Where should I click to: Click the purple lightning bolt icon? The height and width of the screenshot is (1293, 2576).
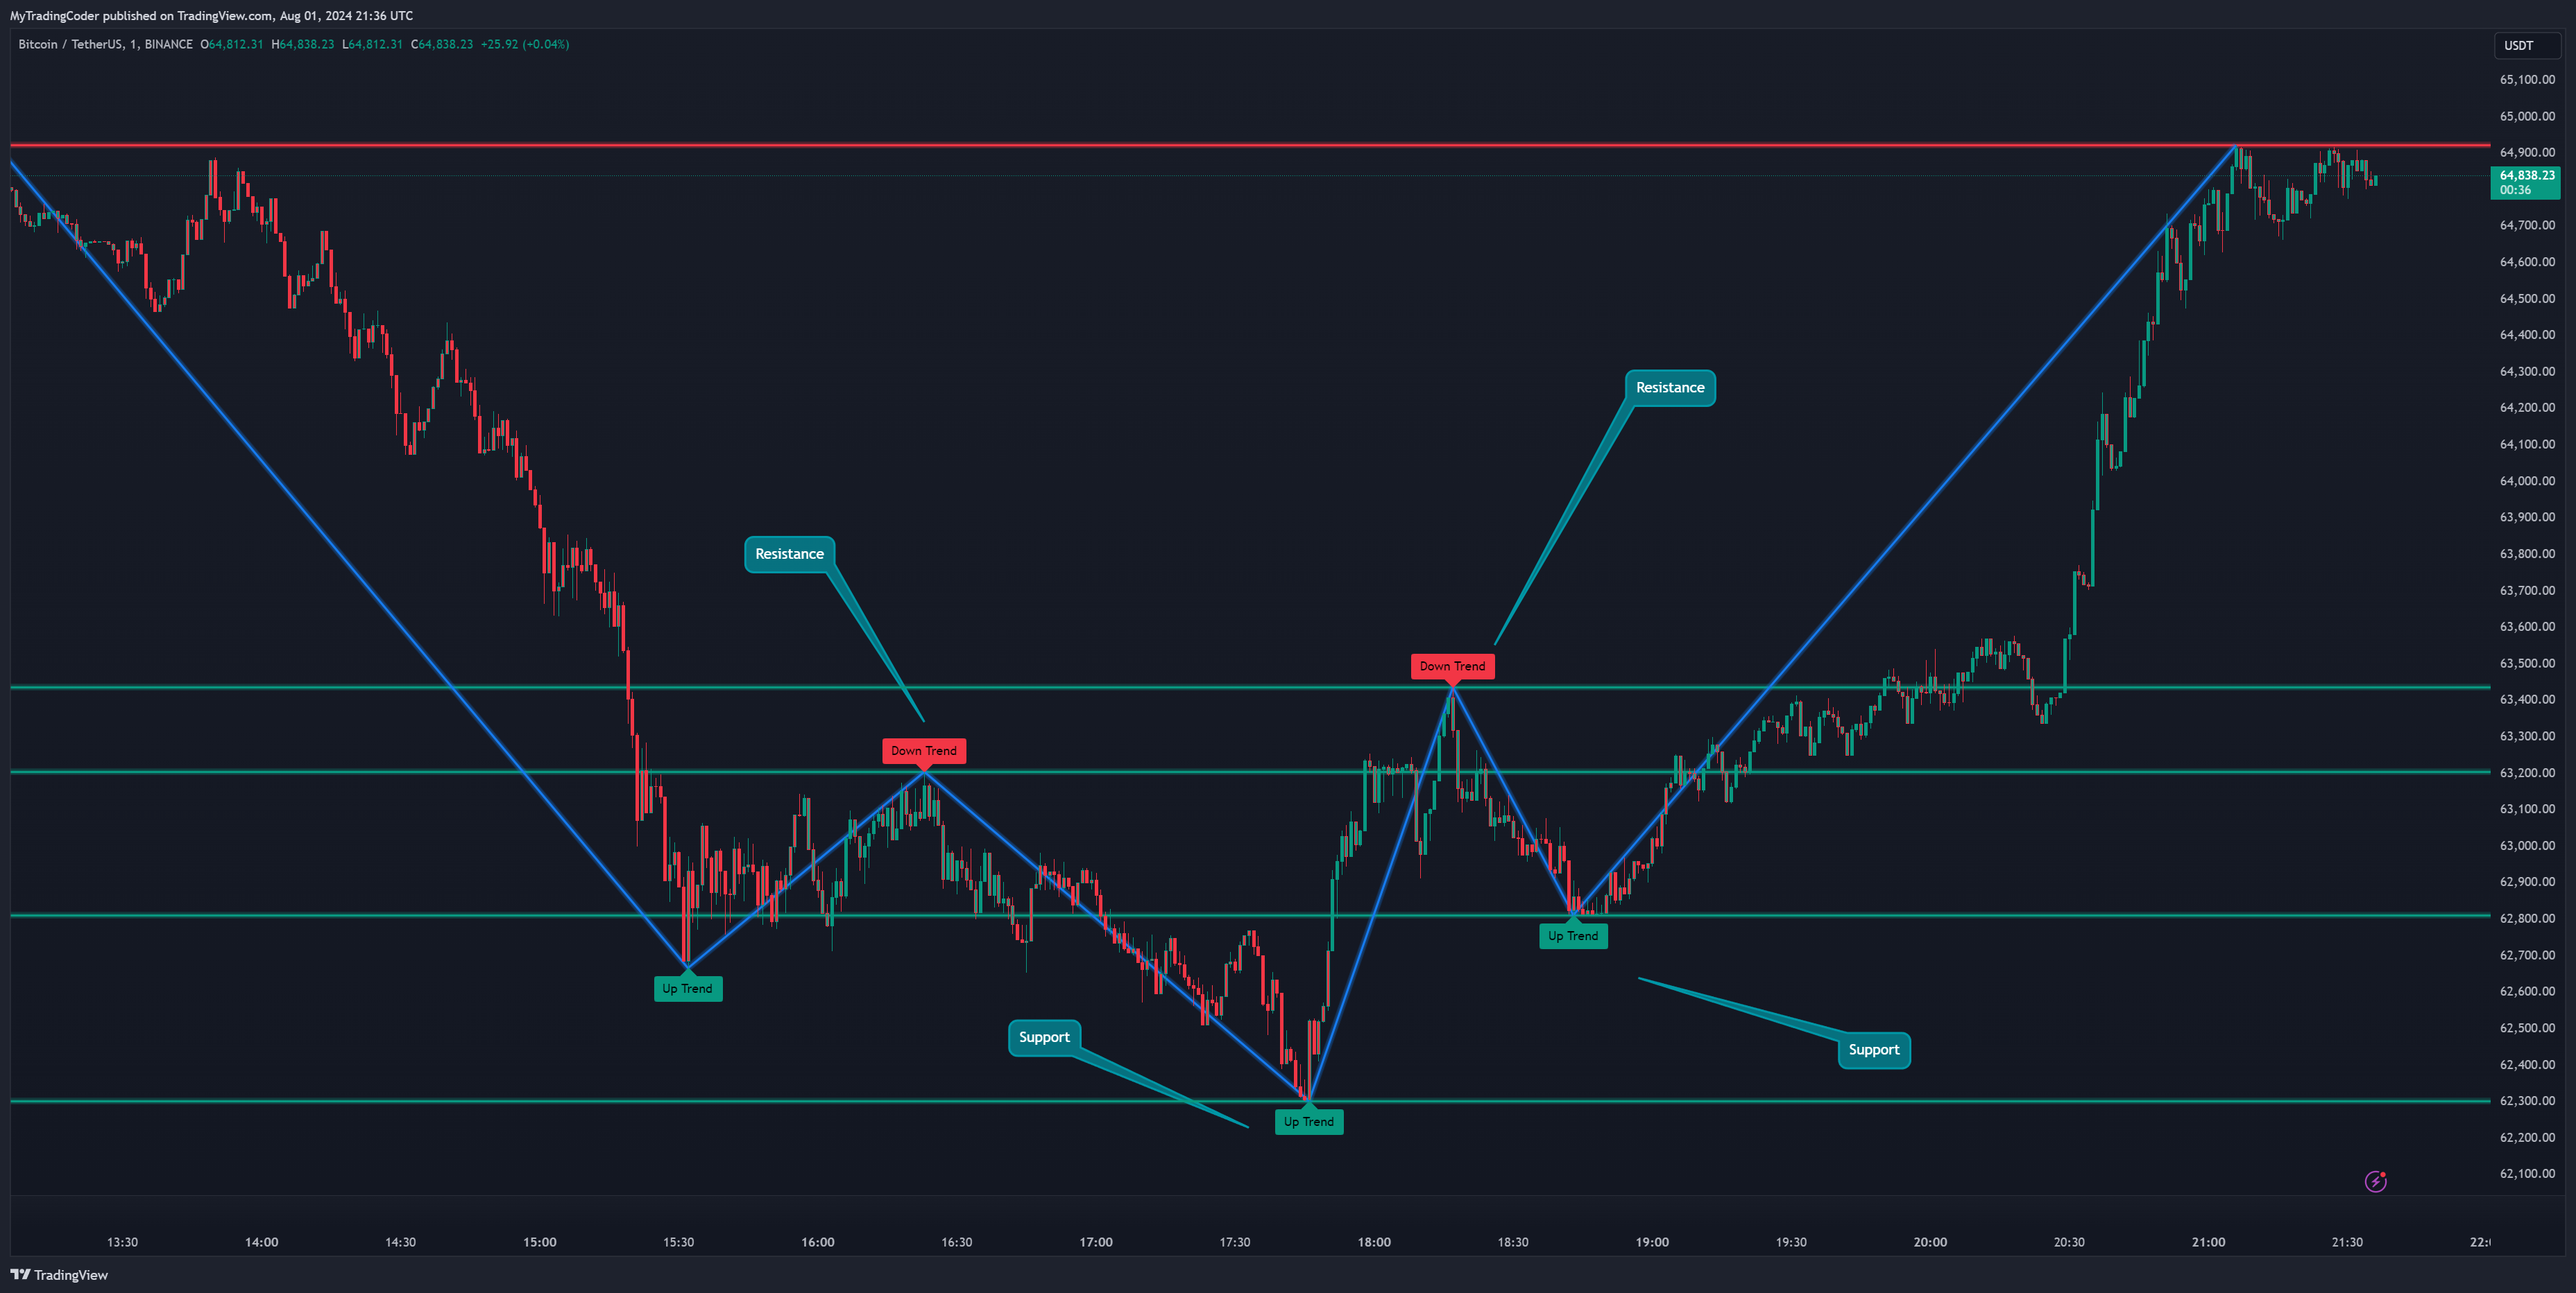[x=2375, y=1182]
